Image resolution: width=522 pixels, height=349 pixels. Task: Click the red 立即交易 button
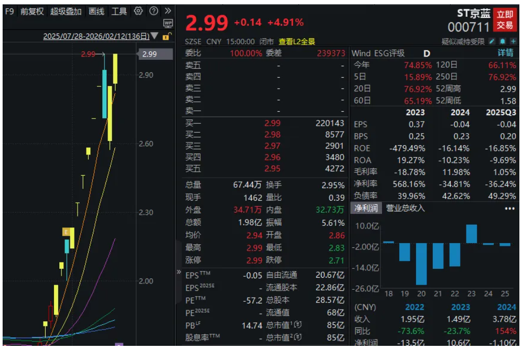(x=505, y=20)
